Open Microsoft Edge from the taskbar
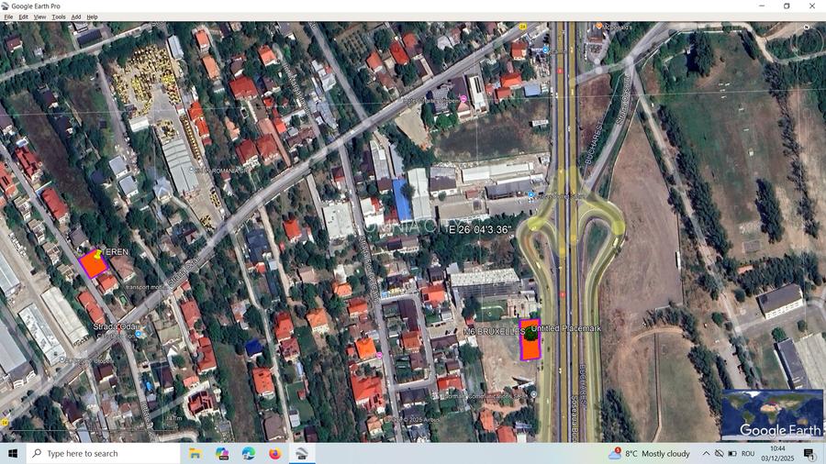This screenshot has height=464, width=826. point(249,453)
